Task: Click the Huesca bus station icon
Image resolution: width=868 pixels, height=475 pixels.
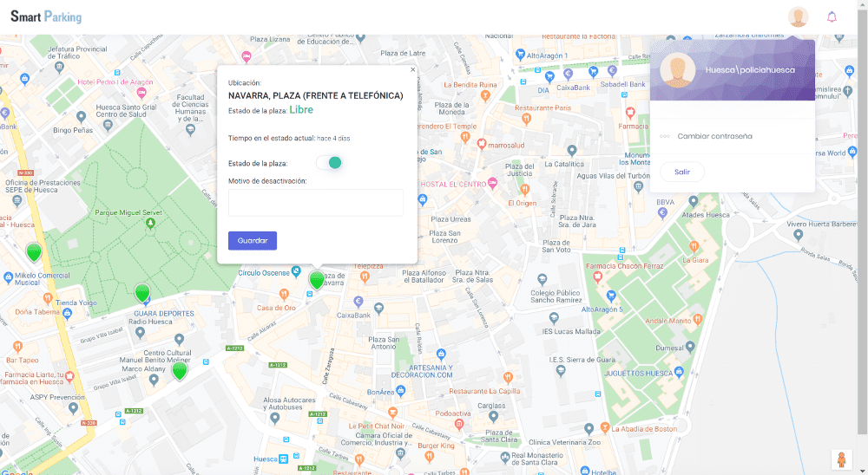Action: 284,459
